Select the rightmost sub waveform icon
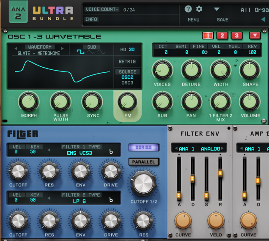Viewport: 269px width, 241px height. 101,52
